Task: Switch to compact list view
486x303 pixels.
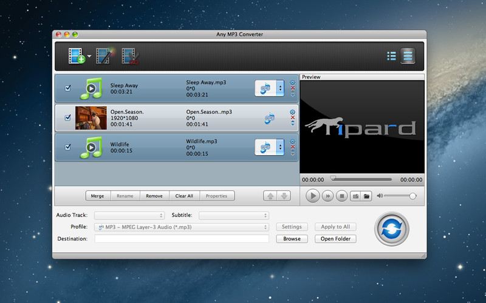Action: [x=391, y=56]
